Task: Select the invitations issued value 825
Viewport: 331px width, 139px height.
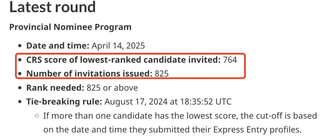Action: 162,73
